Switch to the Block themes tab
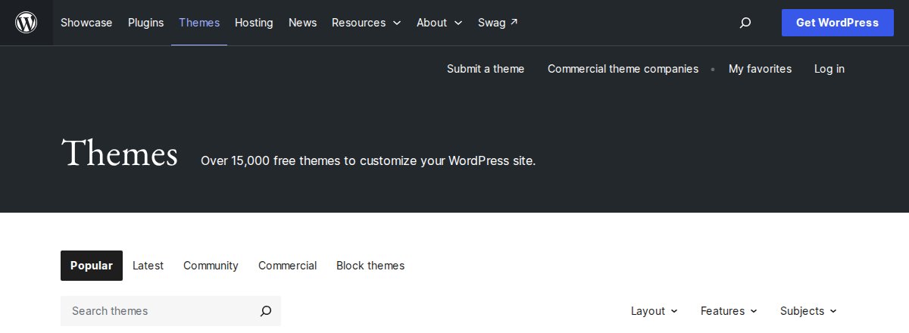This screenshot has height=333, width=909. (x=370, y=266)
